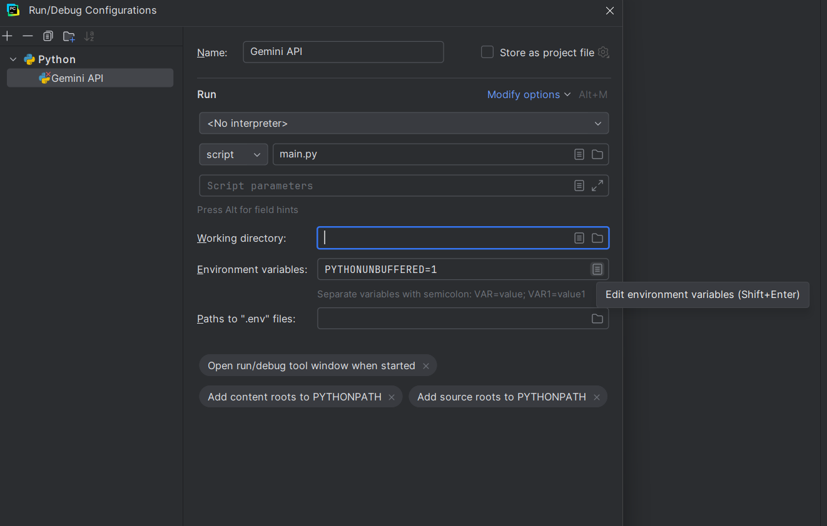827x526 pixels.
Task: Browse for the working directory folder
Action: click(597, 238)
